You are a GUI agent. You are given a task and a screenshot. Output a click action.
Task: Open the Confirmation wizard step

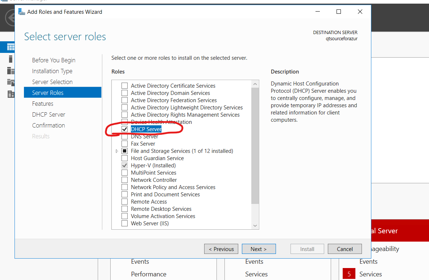[x=48, y=125]
